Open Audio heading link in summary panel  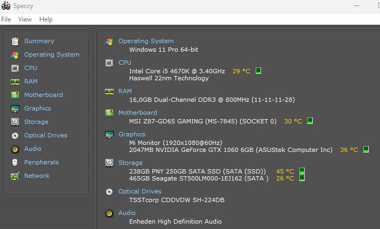[127, 213]
